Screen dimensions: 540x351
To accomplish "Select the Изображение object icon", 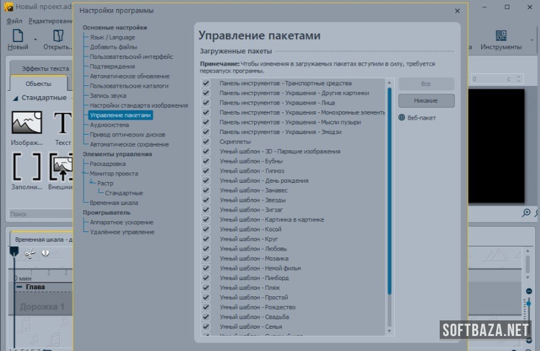I will (26, 123).
